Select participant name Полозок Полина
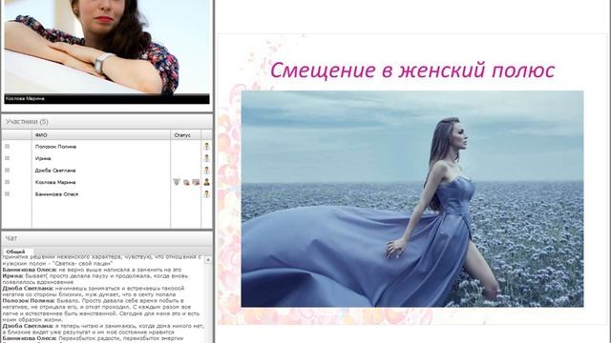 [55, 147]
